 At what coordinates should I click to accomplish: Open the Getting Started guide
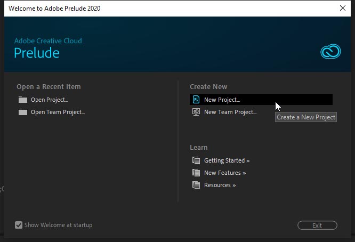tap(227, 160)
